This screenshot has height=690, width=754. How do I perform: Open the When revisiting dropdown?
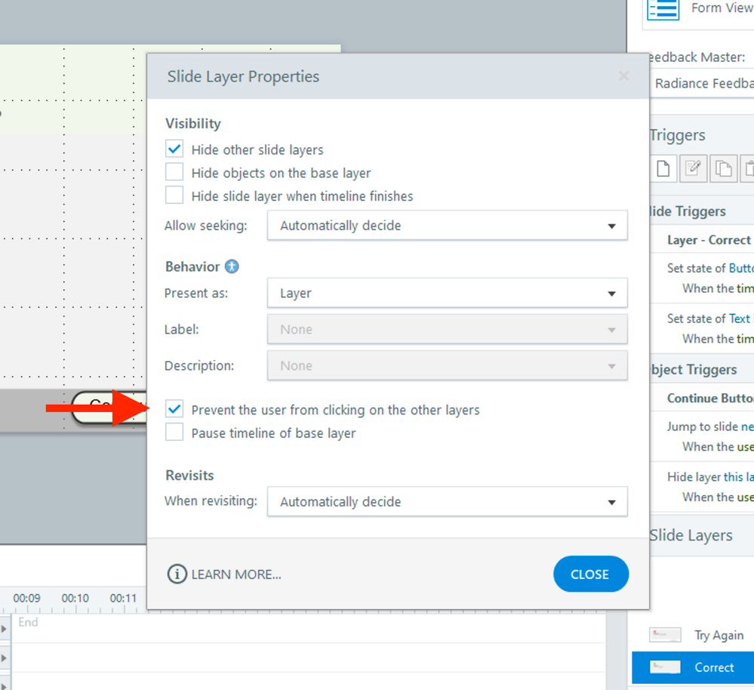pyautogui.click(x=448, y=501)
